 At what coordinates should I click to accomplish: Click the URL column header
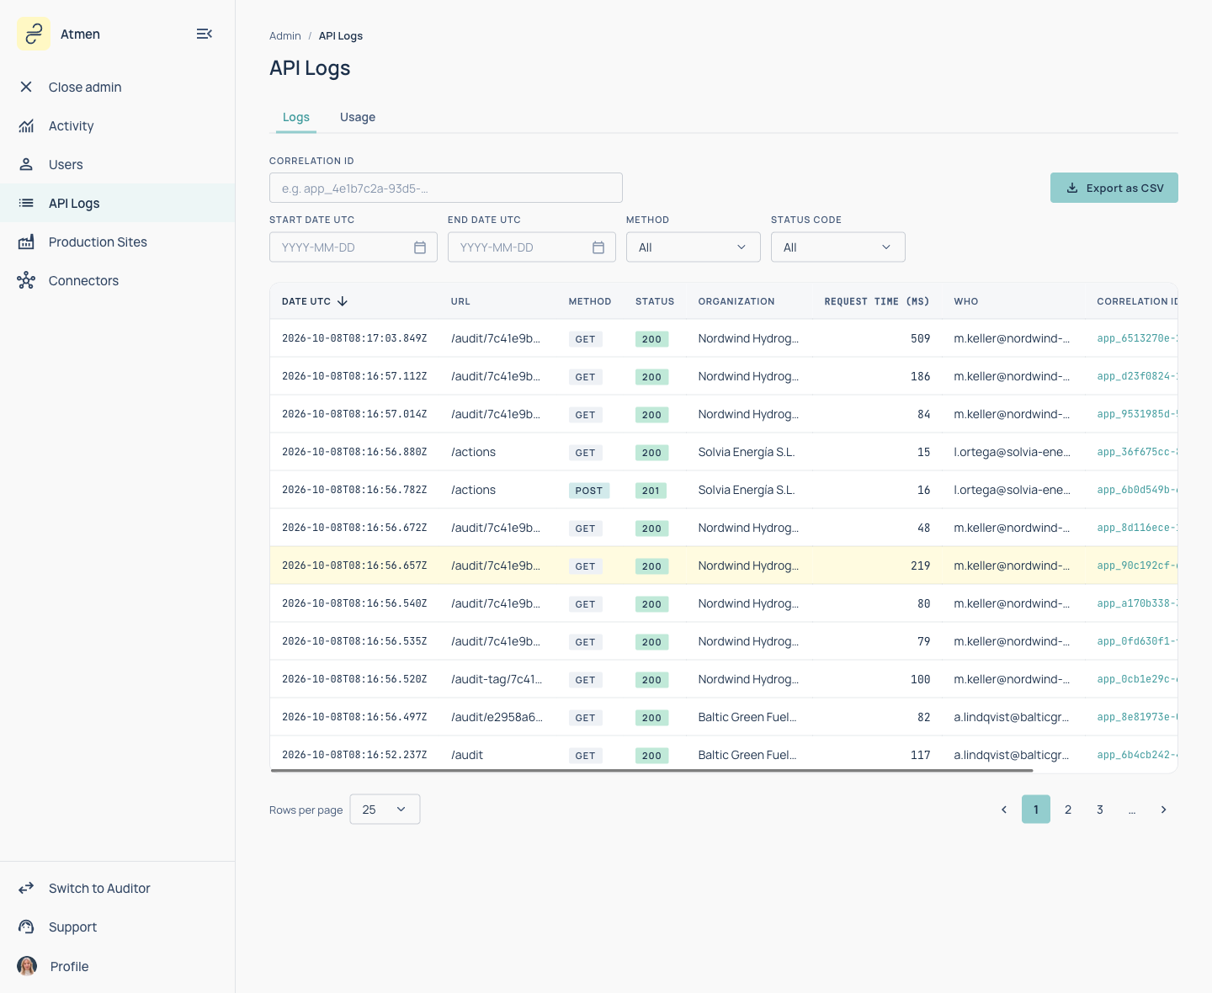460,301
